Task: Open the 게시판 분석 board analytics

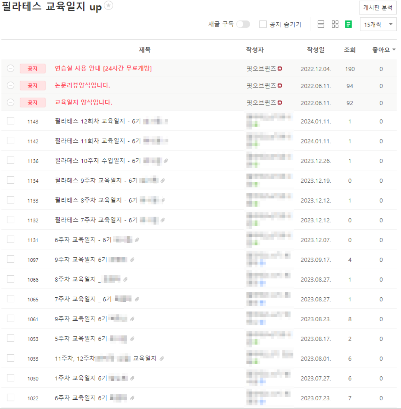Action: pyautogui.click(x=378, y=8)
